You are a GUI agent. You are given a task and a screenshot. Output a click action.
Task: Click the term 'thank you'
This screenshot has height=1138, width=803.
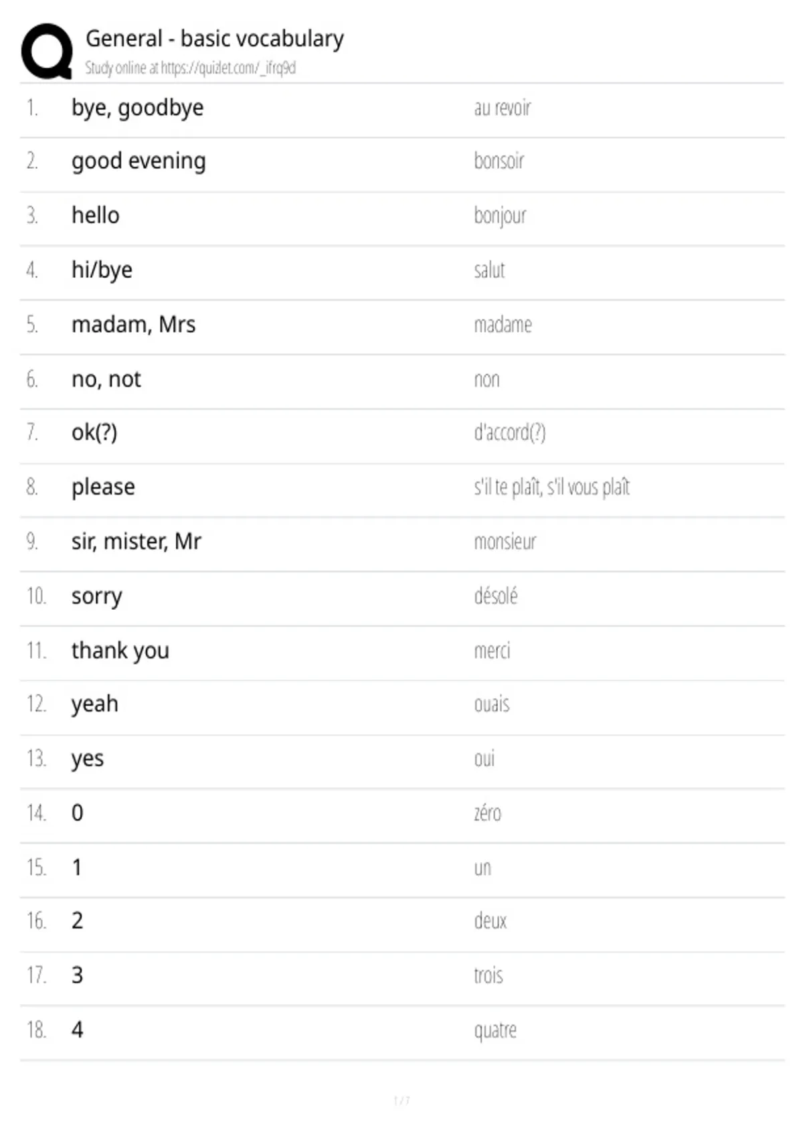pyautogui.click(x=120, y=651)
